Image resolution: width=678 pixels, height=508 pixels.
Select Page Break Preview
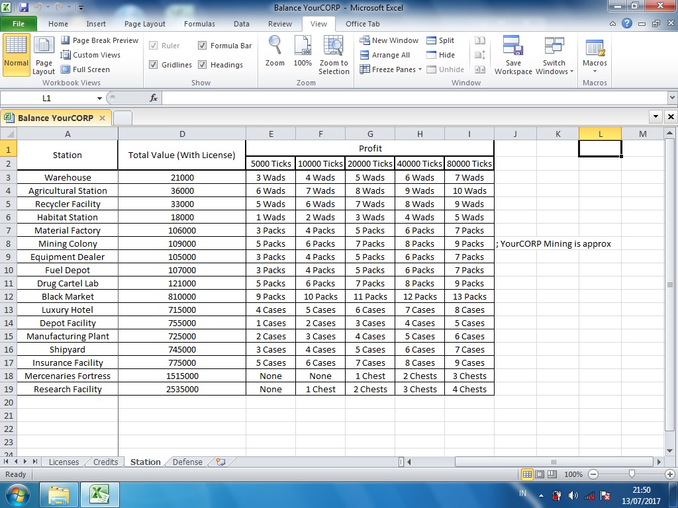click(x=100, y=40)
